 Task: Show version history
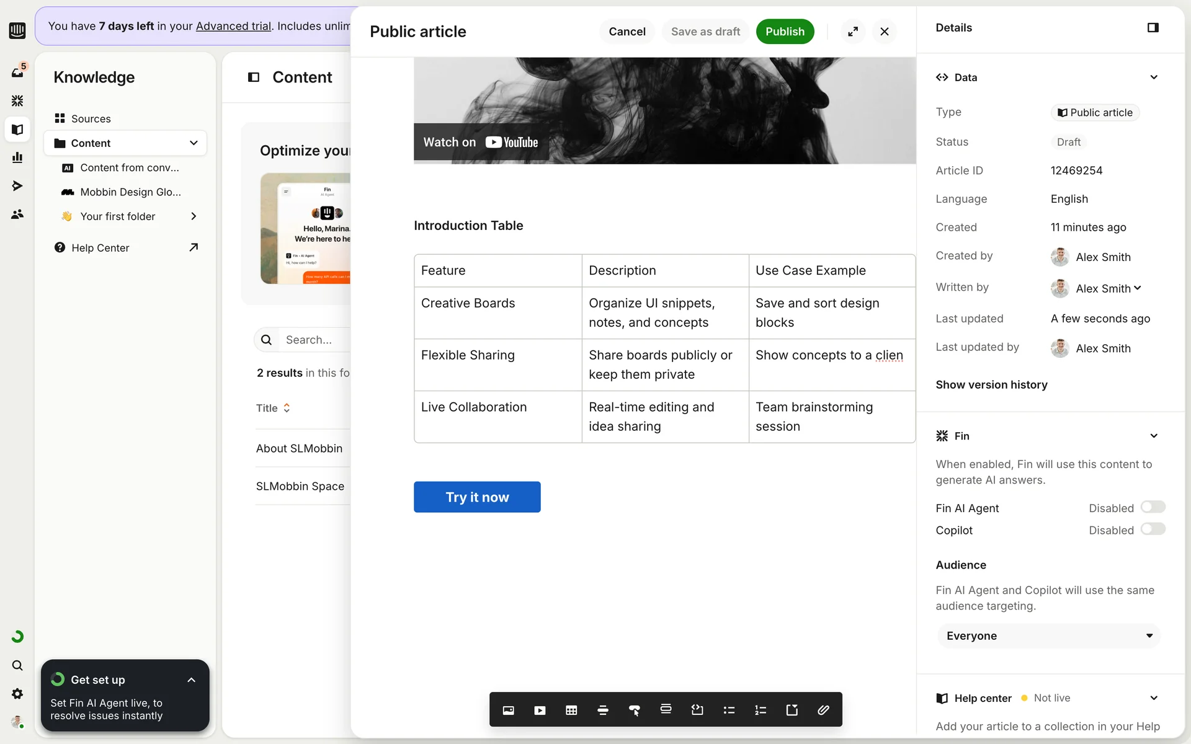[991, 384]
